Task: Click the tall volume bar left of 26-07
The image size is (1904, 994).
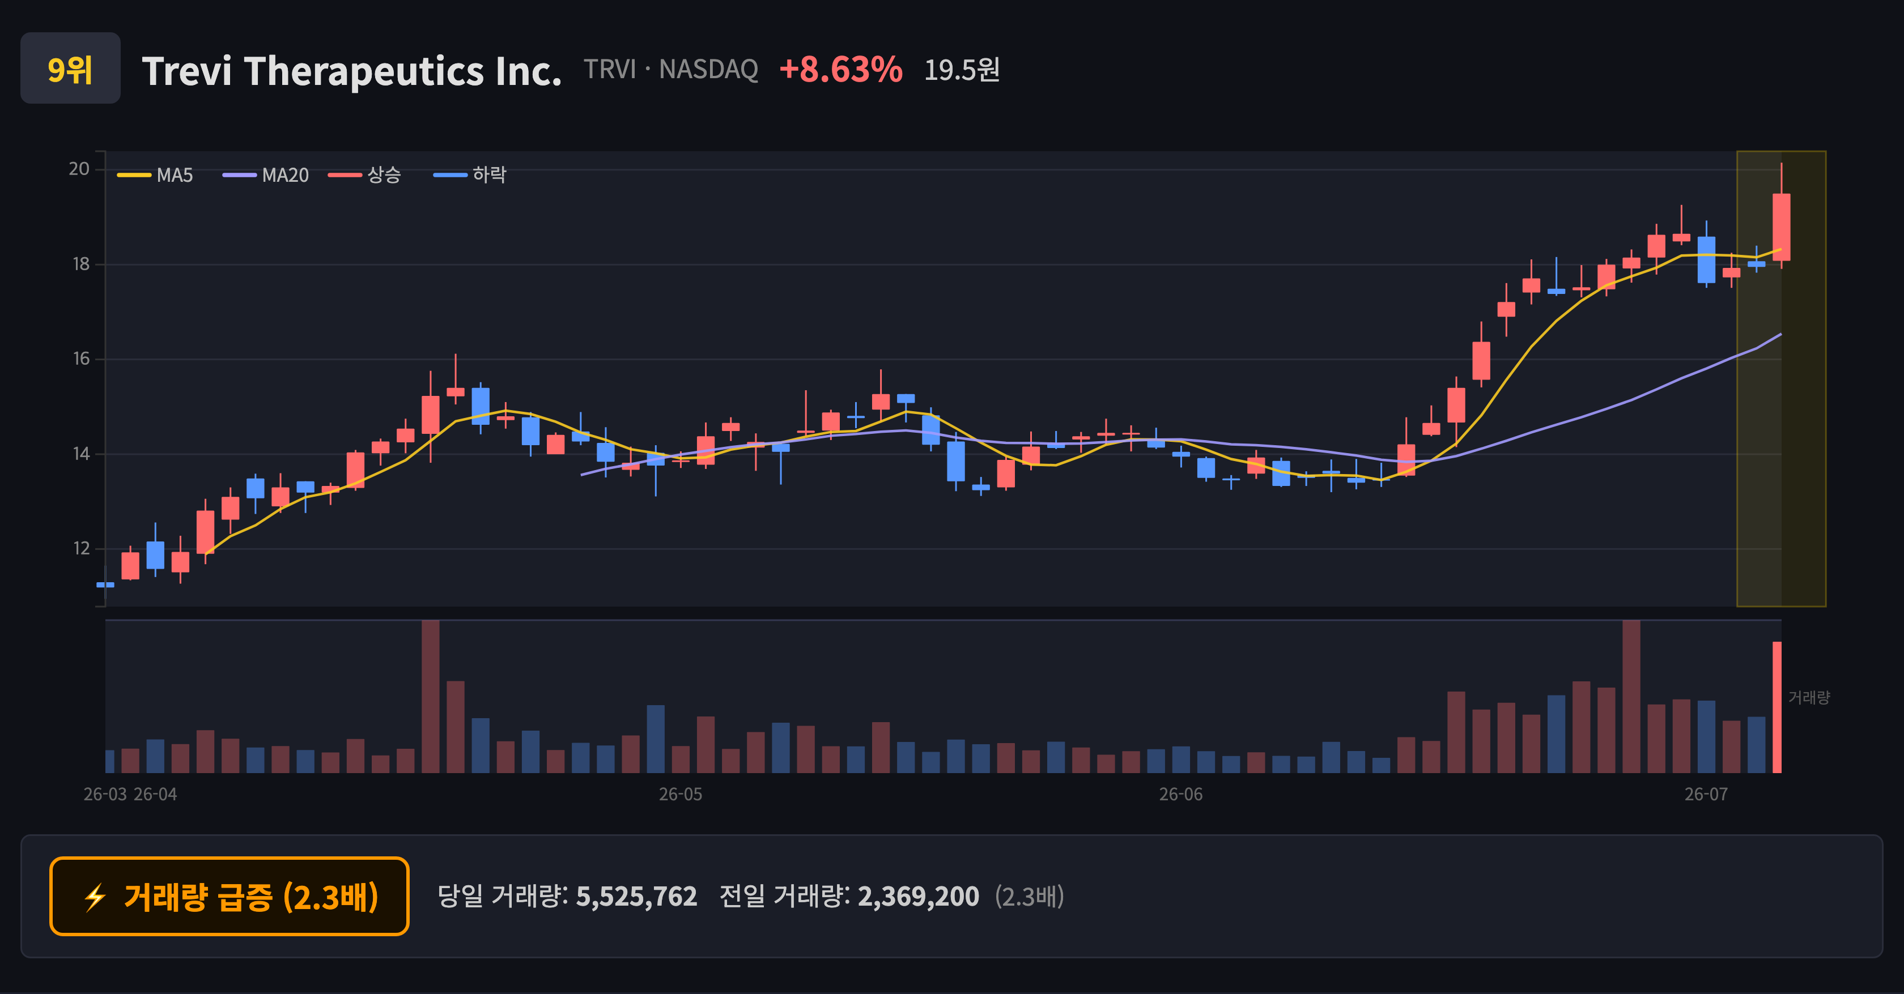Action: pos(1631,697)
